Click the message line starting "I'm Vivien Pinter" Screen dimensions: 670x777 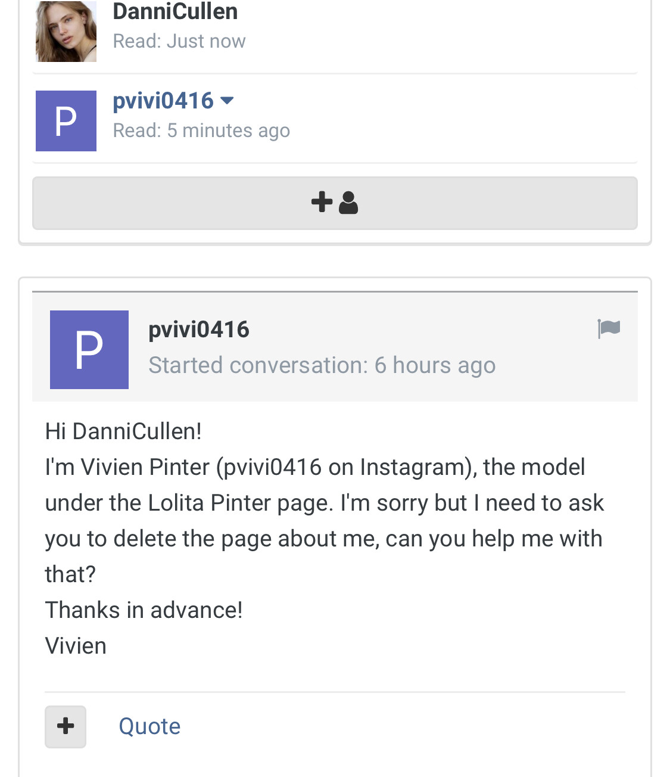coord(314,467)
